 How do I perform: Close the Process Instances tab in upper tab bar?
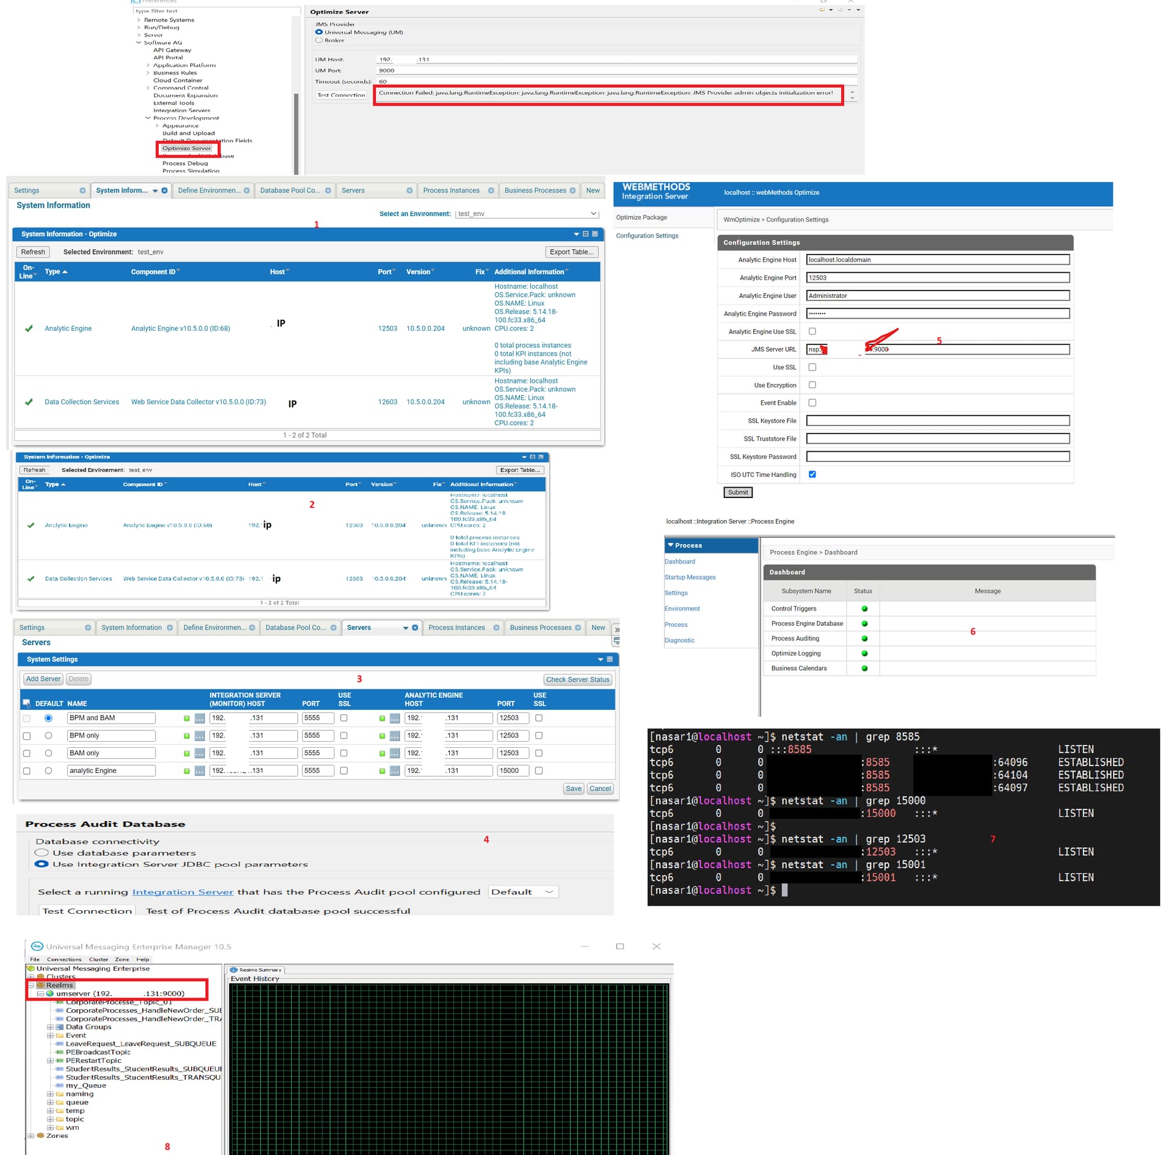click(x=491, y=191)
